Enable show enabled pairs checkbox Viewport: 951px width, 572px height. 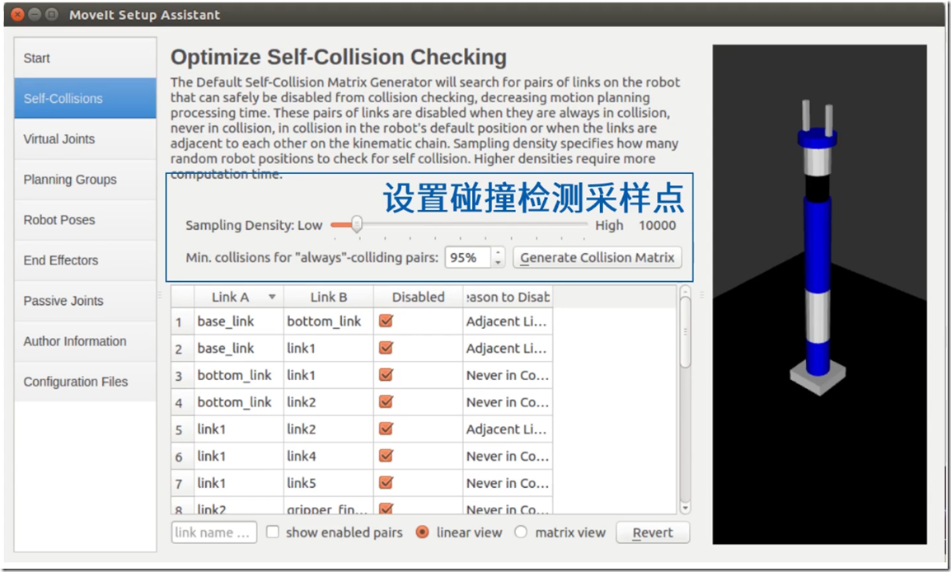point(273,532)
